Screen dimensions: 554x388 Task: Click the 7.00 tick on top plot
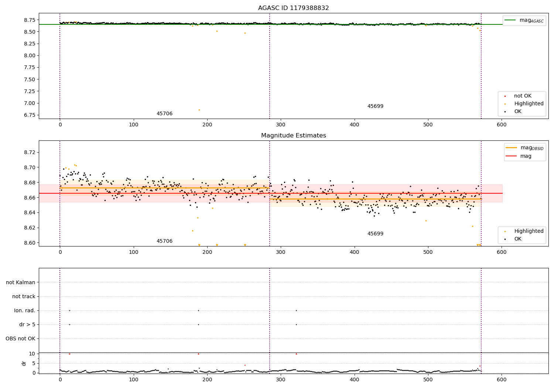click(29, 103)
